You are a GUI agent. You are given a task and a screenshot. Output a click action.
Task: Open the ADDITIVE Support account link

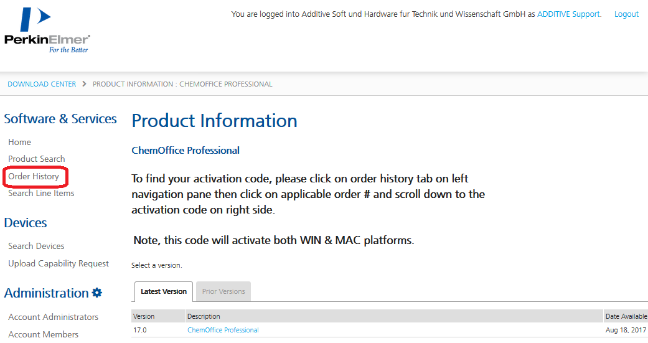click(x=569, y=14)
